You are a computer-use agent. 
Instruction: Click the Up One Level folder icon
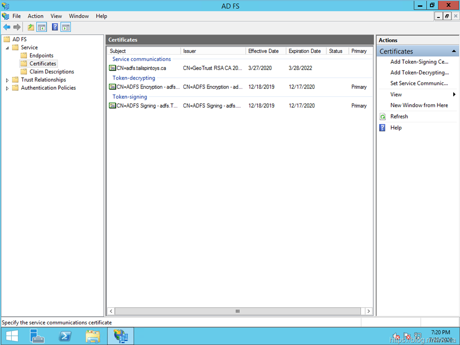[31, 27]
